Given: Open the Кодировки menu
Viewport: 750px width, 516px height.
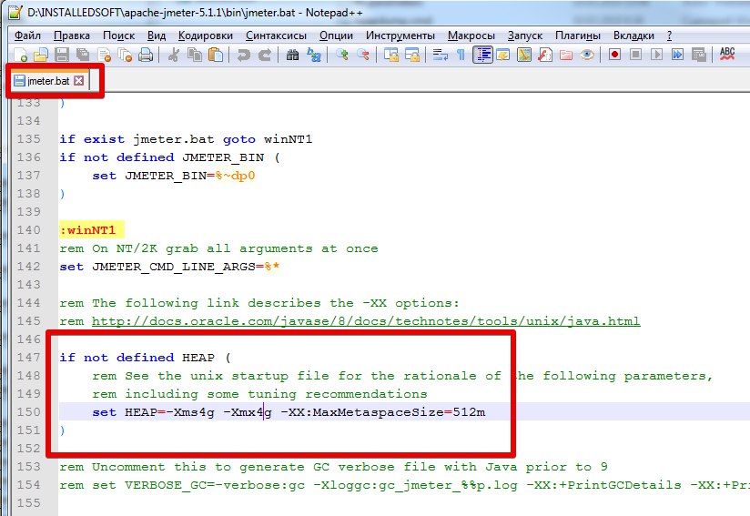Looking at the screenshot, I should pos(205,35).
